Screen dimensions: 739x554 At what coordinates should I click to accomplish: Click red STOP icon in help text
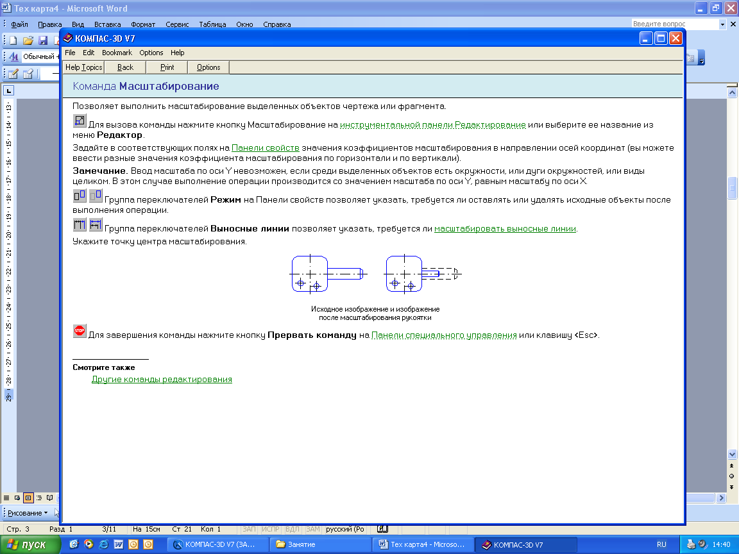pos(80,331)
